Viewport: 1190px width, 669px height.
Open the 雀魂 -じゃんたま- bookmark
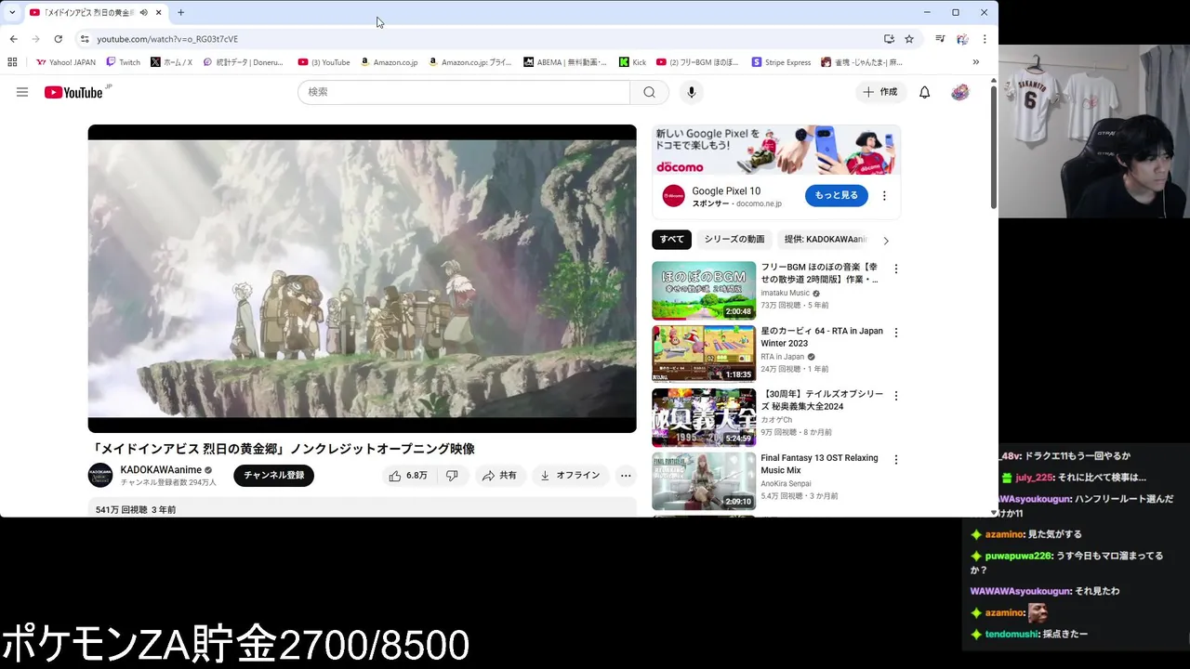[x=862, y=62]
